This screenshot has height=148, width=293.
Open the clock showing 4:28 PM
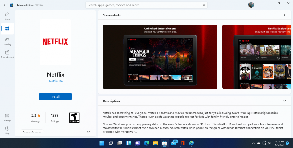point(280,143)
